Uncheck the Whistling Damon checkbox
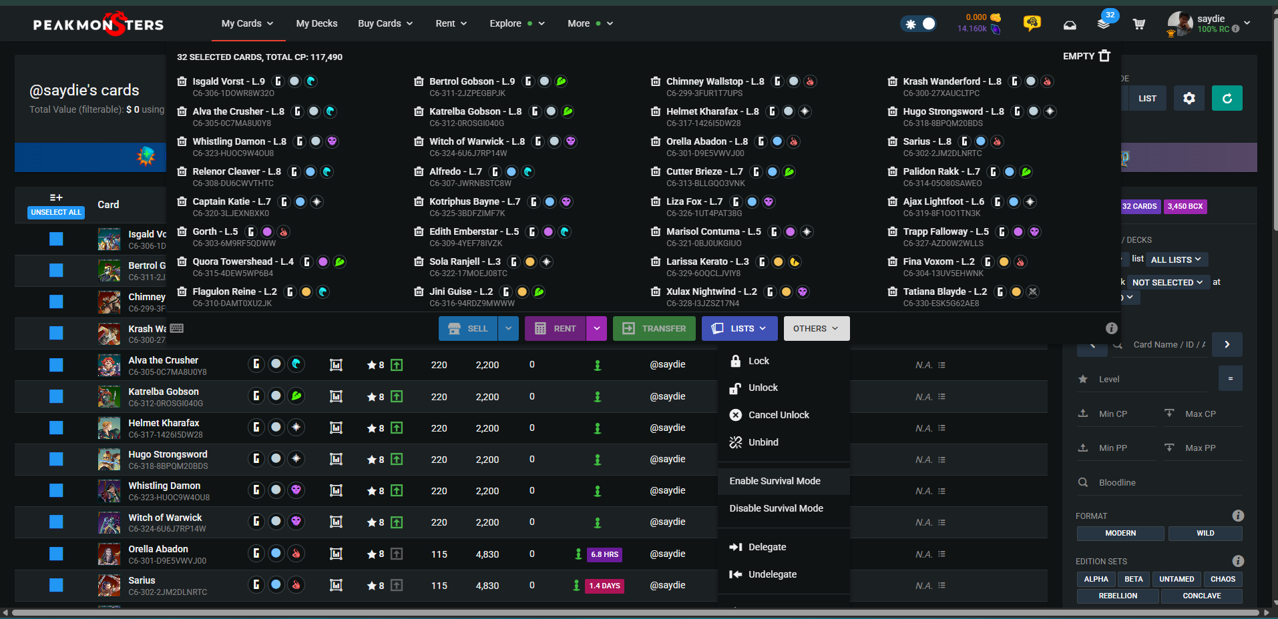Viewport: 1278px width, 619px height. coord(56,490)
